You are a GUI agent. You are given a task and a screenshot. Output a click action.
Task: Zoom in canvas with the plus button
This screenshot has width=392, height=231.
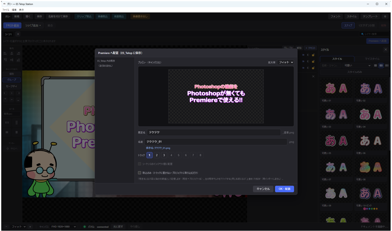[30, 227]
